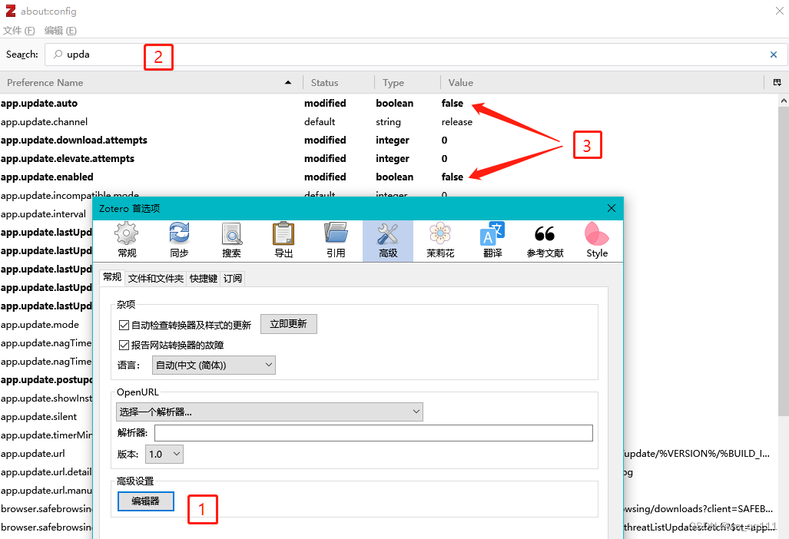Click modified status of app.update.download.attempts
The height and width of the screenshot is (539, 789).
[x=325, y=141]
